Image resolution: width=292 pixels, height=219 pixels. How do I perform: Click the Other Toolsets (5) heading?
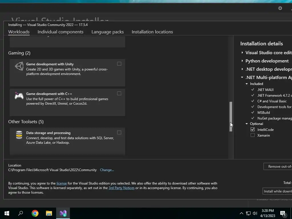[x=26, y=121]
